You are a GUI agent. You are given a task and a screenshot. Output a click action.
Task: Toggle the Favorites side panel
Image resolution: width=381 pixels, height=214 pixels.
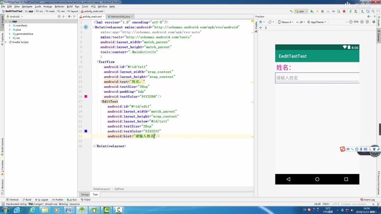coord(2,168)
